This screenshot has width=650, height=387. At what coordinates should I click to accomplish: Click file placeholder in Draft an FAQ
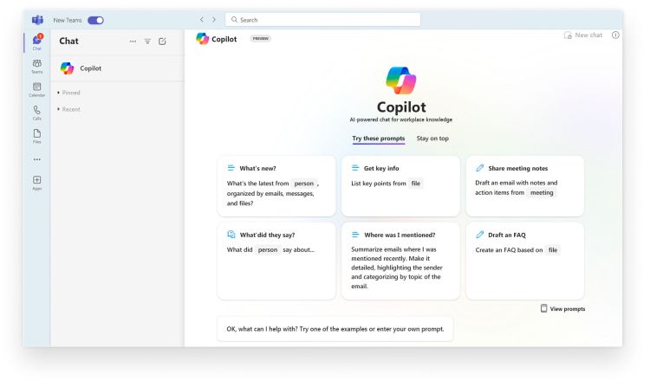tap(553, 250)
